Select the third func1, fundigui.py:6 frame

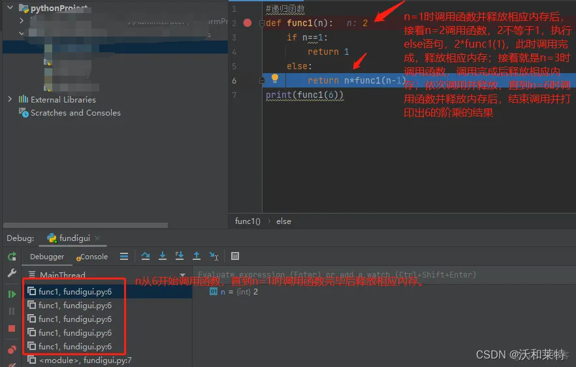(107, 319)
